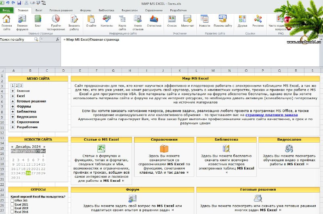Switch to the Справочники ribbon tab
This screenshot has width=323, height=214.
154,10
